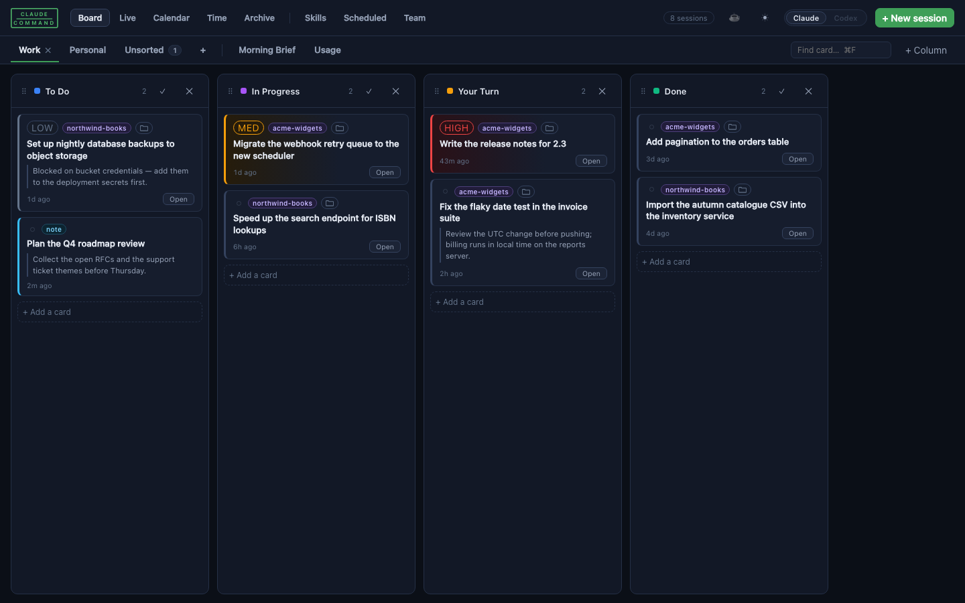Click checkmark icon in Done column header
The height and width of the screenshot is (603, 965).
[x=782, y=91]
